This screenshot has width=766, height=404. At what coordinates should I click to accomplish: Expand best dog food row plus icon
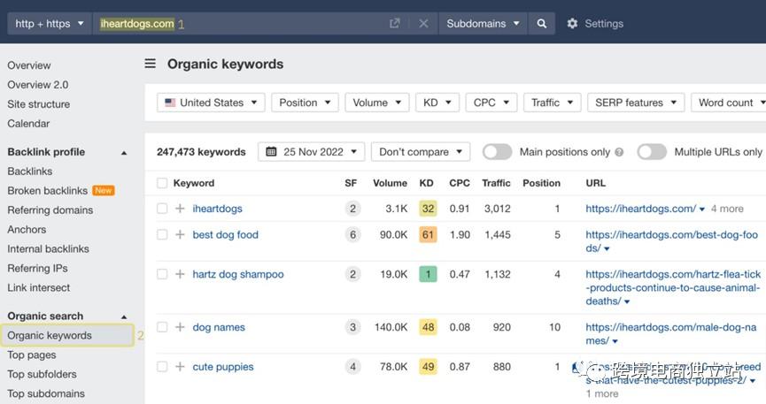tap(180, 234)
